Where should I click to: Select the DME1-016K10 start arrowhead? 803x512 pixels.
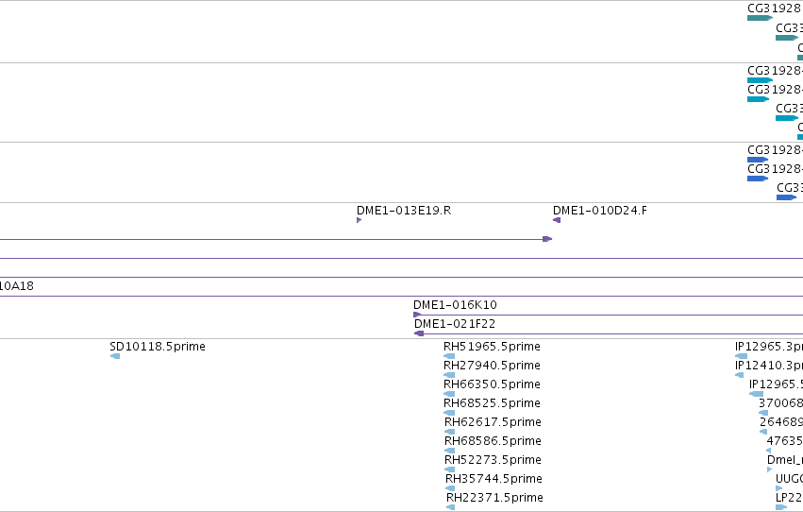click(x=417, y=315)
